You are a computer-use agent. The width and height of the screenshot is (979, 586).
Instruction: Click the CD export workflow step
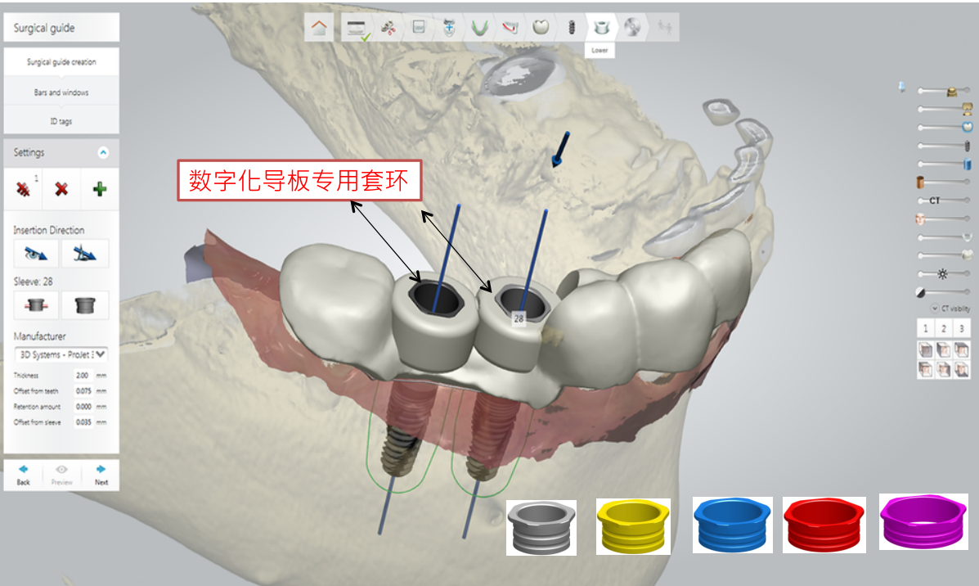click(x=631, y=28)
